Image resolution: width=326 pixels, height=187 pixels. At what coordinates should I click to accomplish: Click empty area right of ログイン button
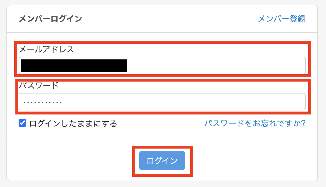point(247,160)
